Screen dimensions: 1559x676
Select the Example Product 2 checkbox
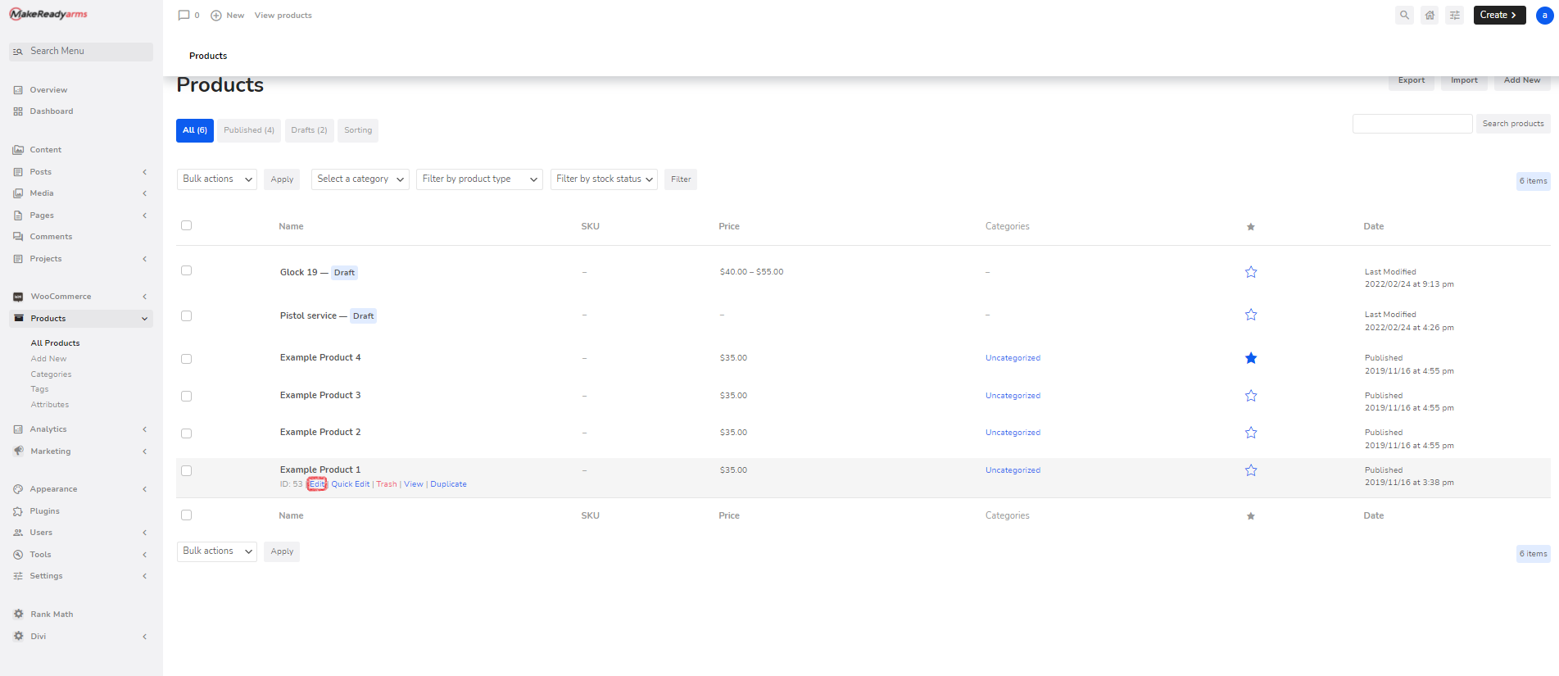click(x=186, y=433)
